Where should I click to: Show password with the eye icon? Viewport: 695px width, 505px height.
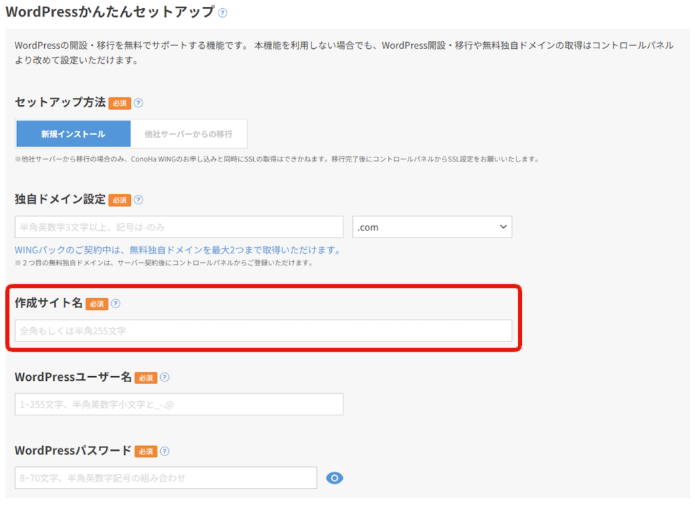point(335,479)
